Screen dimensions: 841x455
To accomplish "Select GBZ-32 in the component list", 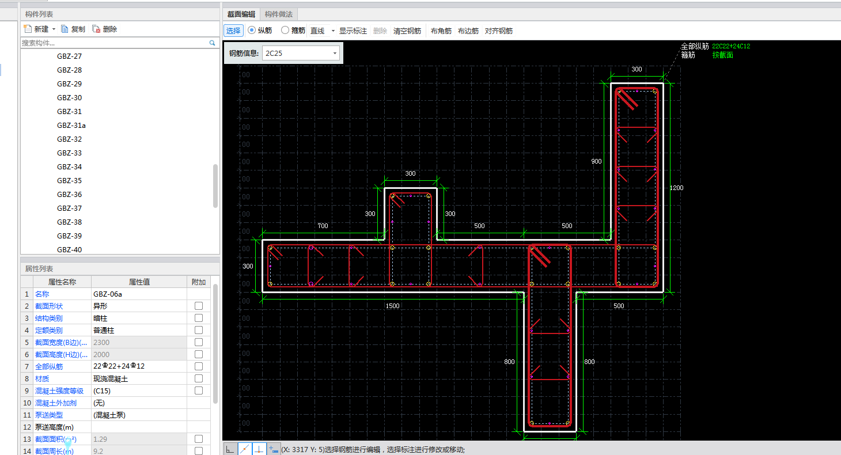I will click(70, 139).
